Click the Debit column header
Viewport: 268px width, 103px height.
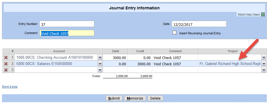[115, 51]
